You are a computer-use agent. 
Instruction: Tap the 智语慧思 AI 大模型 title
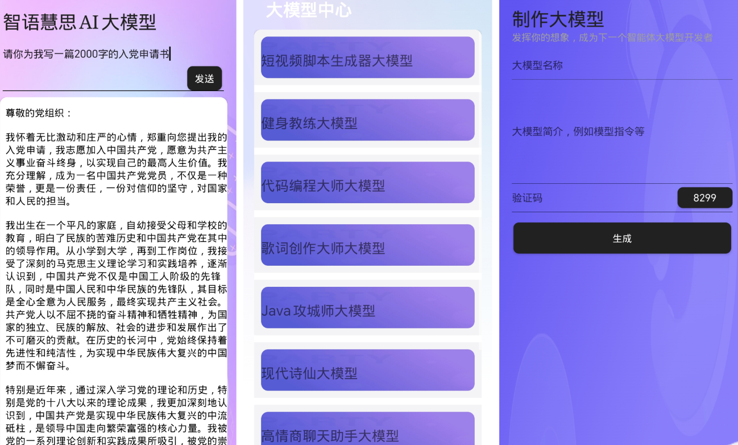(80, 22)
